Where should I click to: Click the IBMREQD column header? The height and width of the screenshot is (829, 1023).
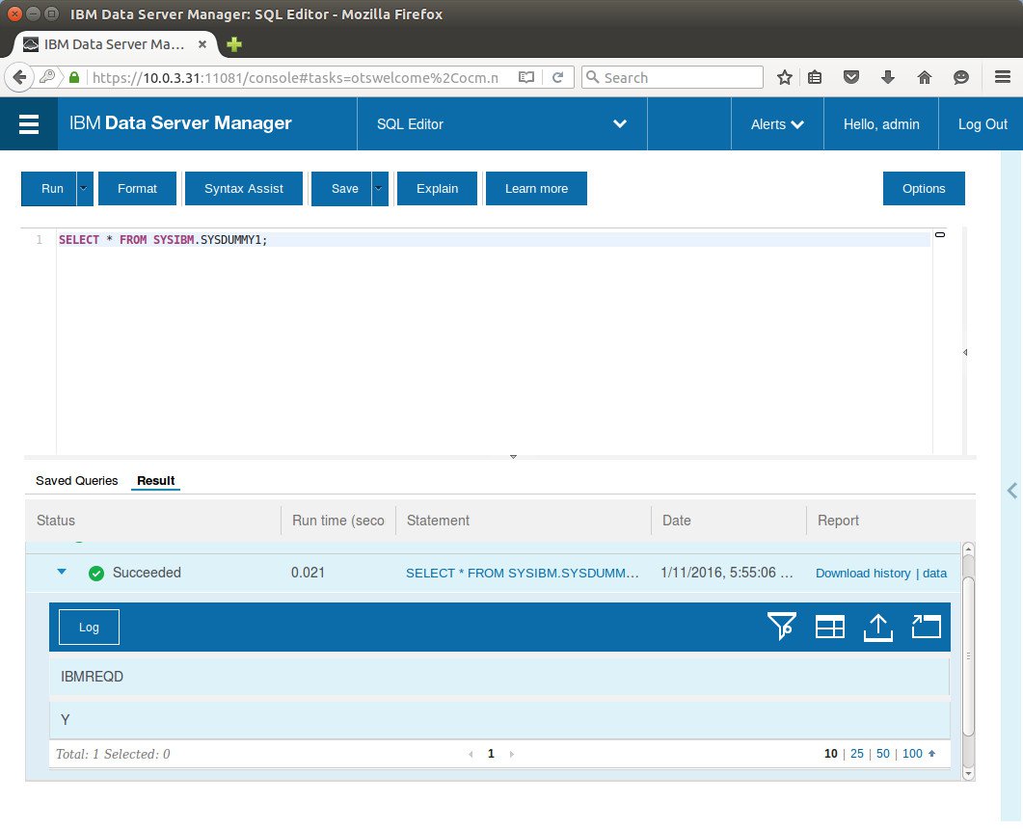point(499,677)
